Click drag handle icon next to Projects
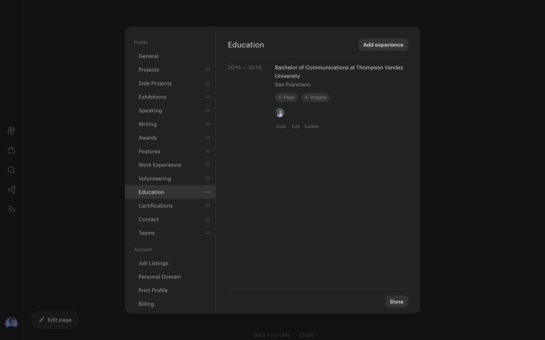The height and width of the screenshot is (340, 545). (x=208, y=70)
